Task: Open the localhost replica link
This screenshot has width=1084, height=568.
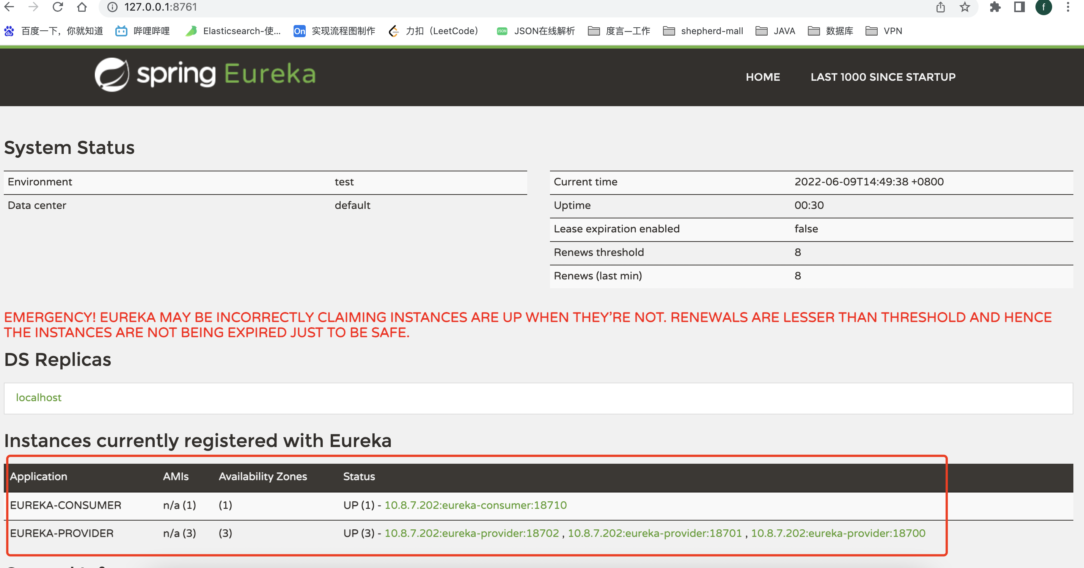Action: click(x=39, y=397)
